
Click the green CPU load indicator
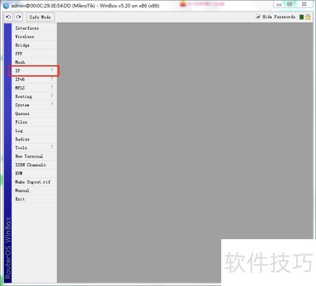point(301,17)
